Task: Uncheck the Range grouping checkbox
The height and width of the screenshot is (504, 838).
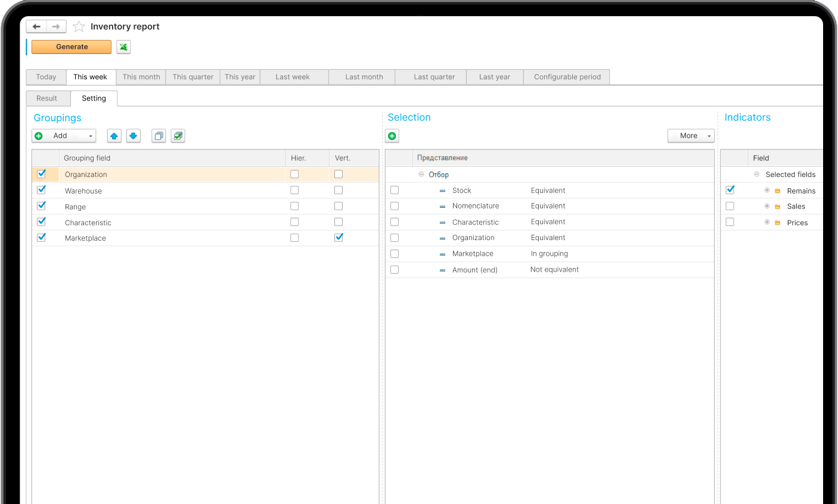Action: point(41,206)
